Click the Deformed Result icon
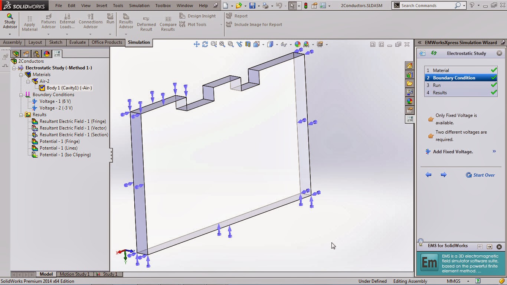The image size is (507, 285). tap(146, 22)
